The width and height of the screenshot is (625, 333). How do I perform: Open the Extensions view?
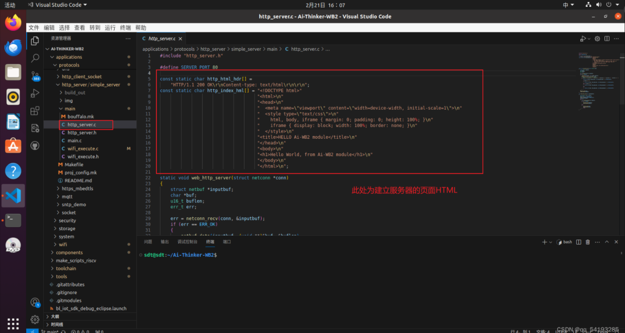point(35,111)
